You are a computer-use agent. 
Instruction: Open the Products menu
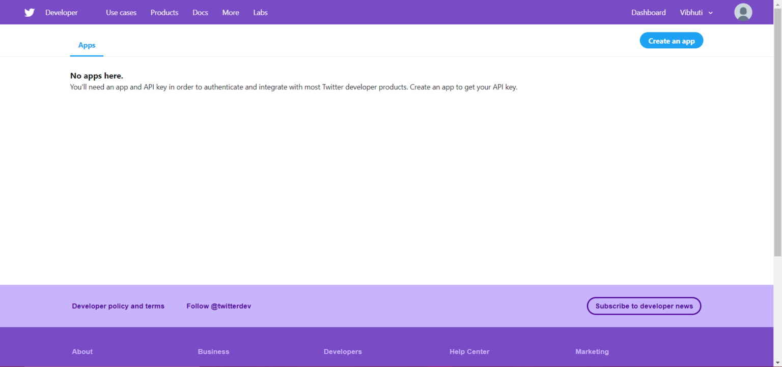click(164, 12)
